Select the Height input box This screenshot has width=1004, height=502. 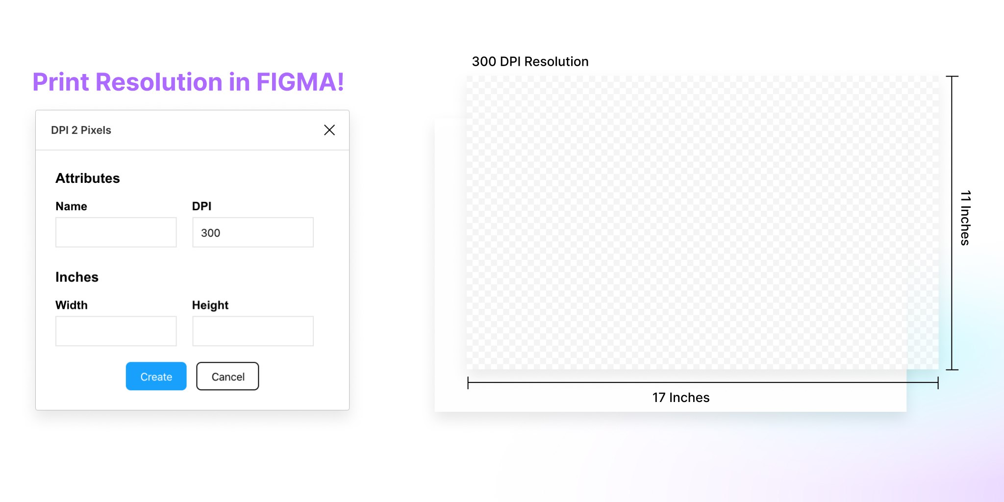[x=252, y=331]
